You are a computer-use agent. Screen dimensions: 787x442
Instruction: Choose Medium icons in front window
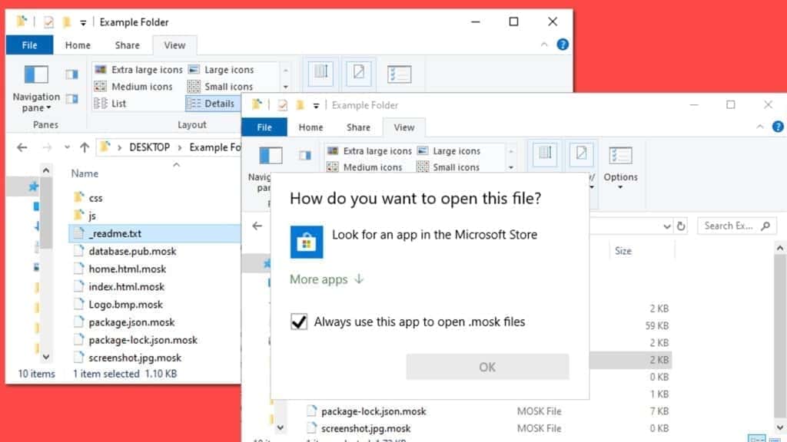(x=364, y=167)
